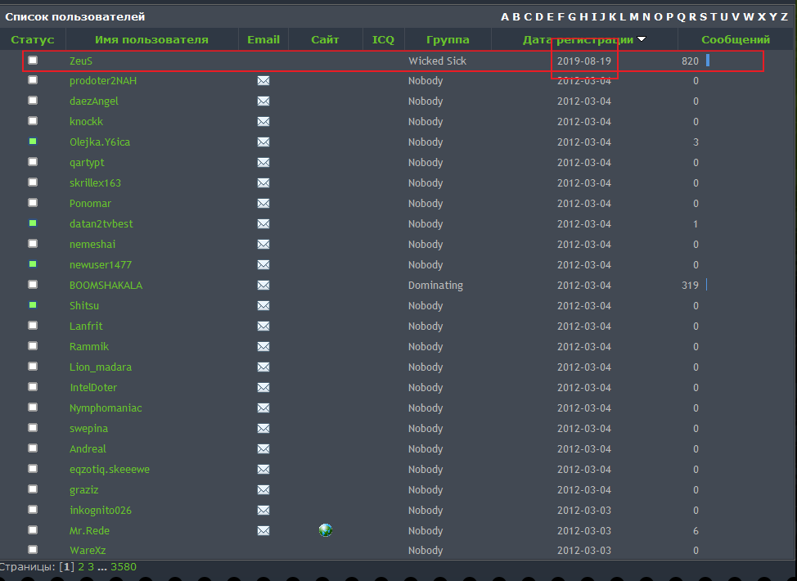Open Olejka.Y6ica's email envelope icon
Image resolution: width=797 pixels, height=581 pixels.
coord(263,142)
